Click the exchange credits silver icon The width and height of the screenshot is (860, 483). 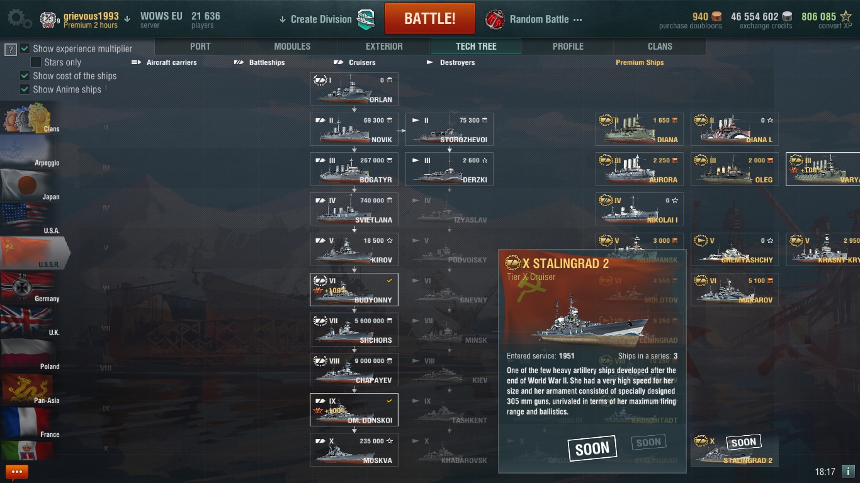coord(787,16)
